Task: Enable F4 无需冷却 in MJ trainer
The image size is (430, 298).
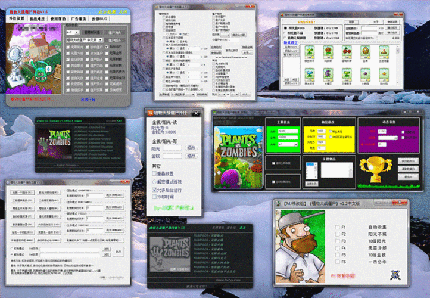Action: click(337, 248)
